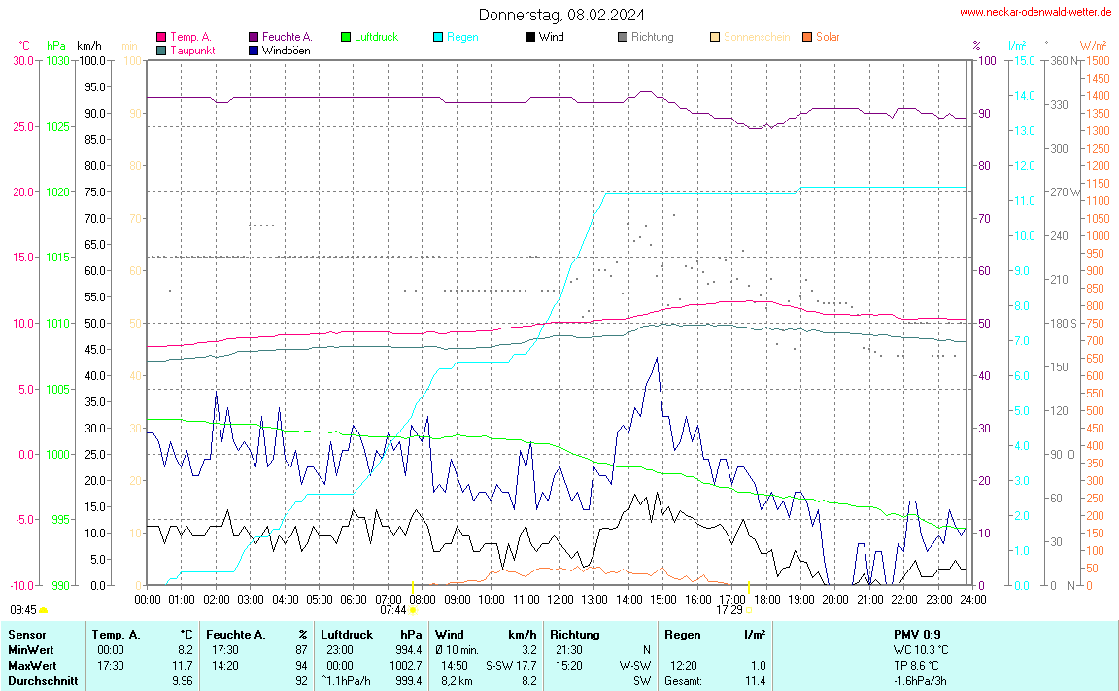Select the Sensor column header
This screenshot has height=691, width=1119.
point(26,634)
